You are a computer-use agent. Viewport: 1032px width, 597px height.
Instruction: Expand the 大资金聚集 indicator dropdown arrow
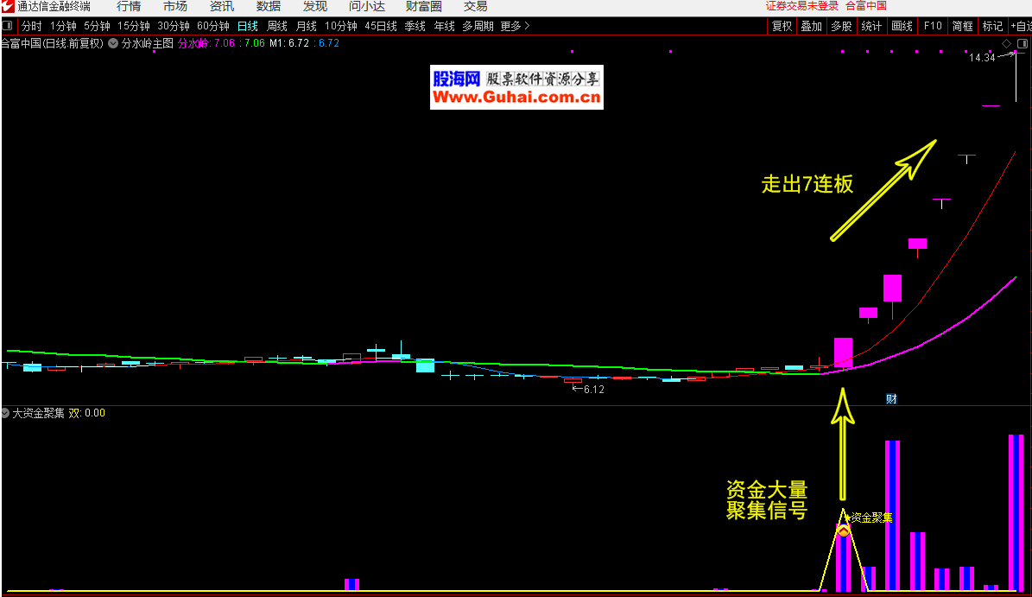tap(5, 413)
